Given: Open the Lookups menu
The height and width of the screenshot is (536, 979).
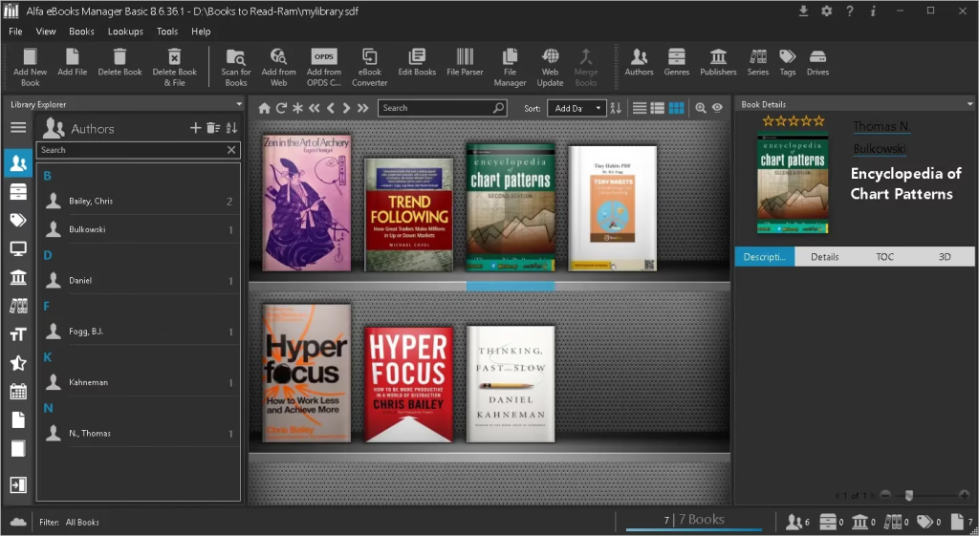Looking at the screenshot, I should (125, 32).
